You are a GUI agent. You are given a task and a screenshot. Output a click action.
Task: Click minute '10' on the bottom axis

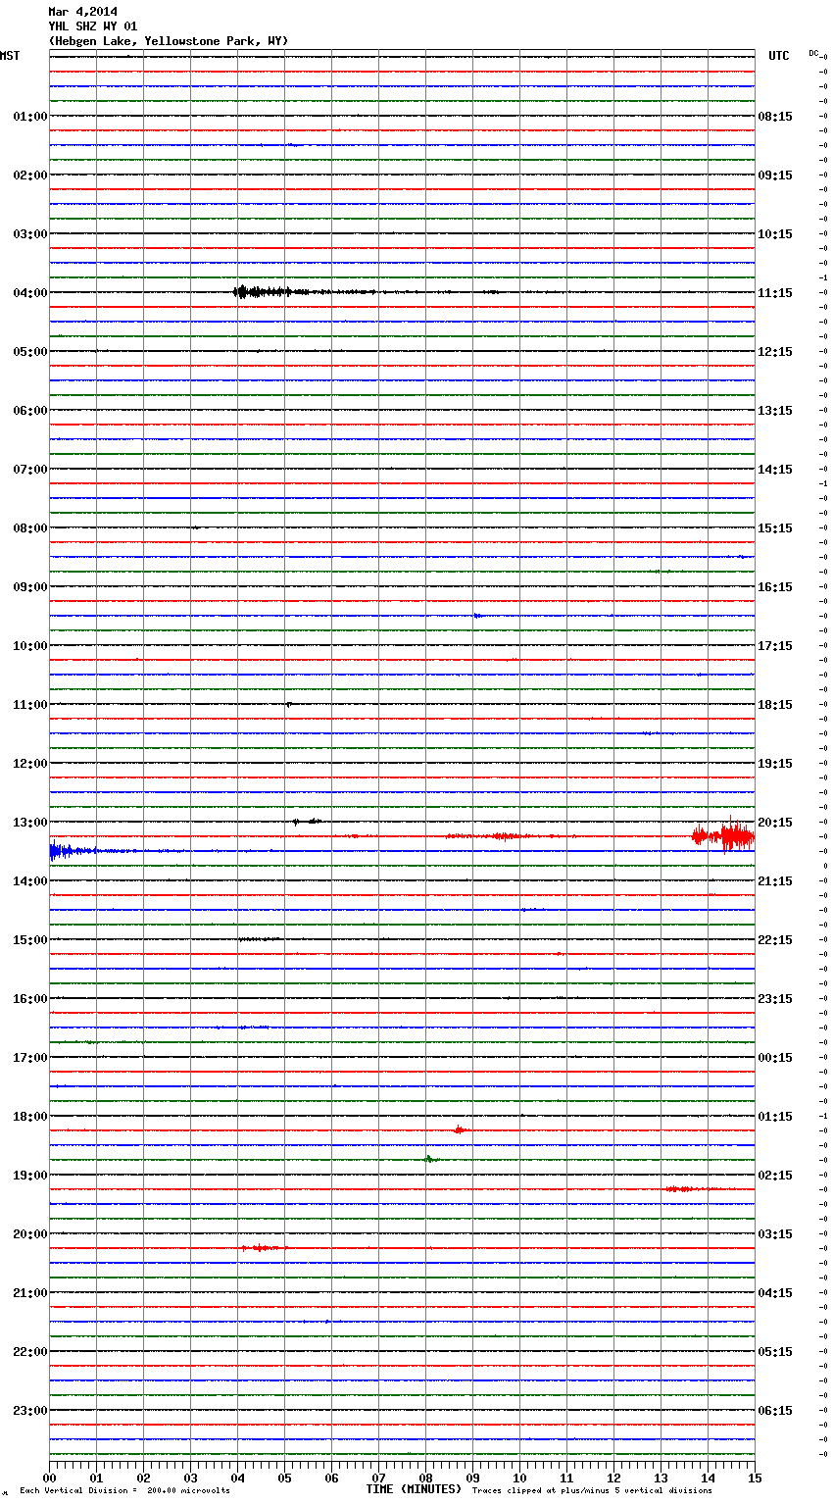click(519, 1479)
